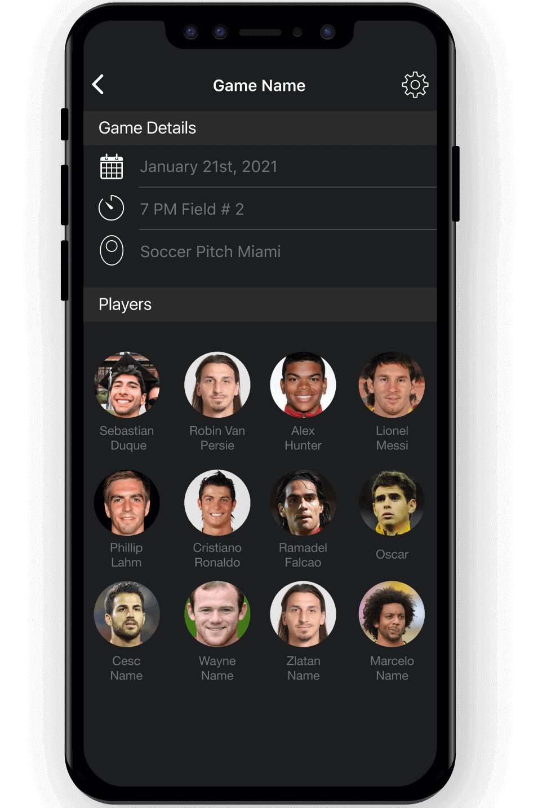Tap Ramadel Falcao's photo
Image resolution: width=538 pixels, height=808 pixels.
click(x=303, y=502)
